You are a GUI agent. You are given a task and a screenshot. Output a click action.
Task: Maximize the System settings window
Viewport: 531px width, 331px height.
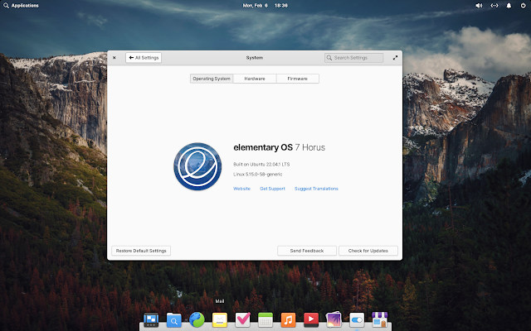tap(395, 58)
